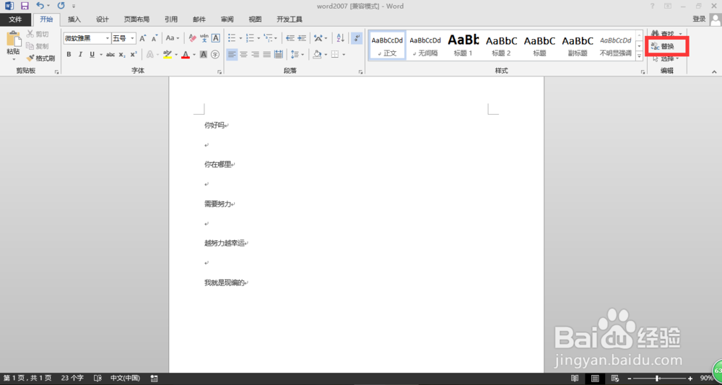Click the macro recording icon in status bar

pos(155,378)
